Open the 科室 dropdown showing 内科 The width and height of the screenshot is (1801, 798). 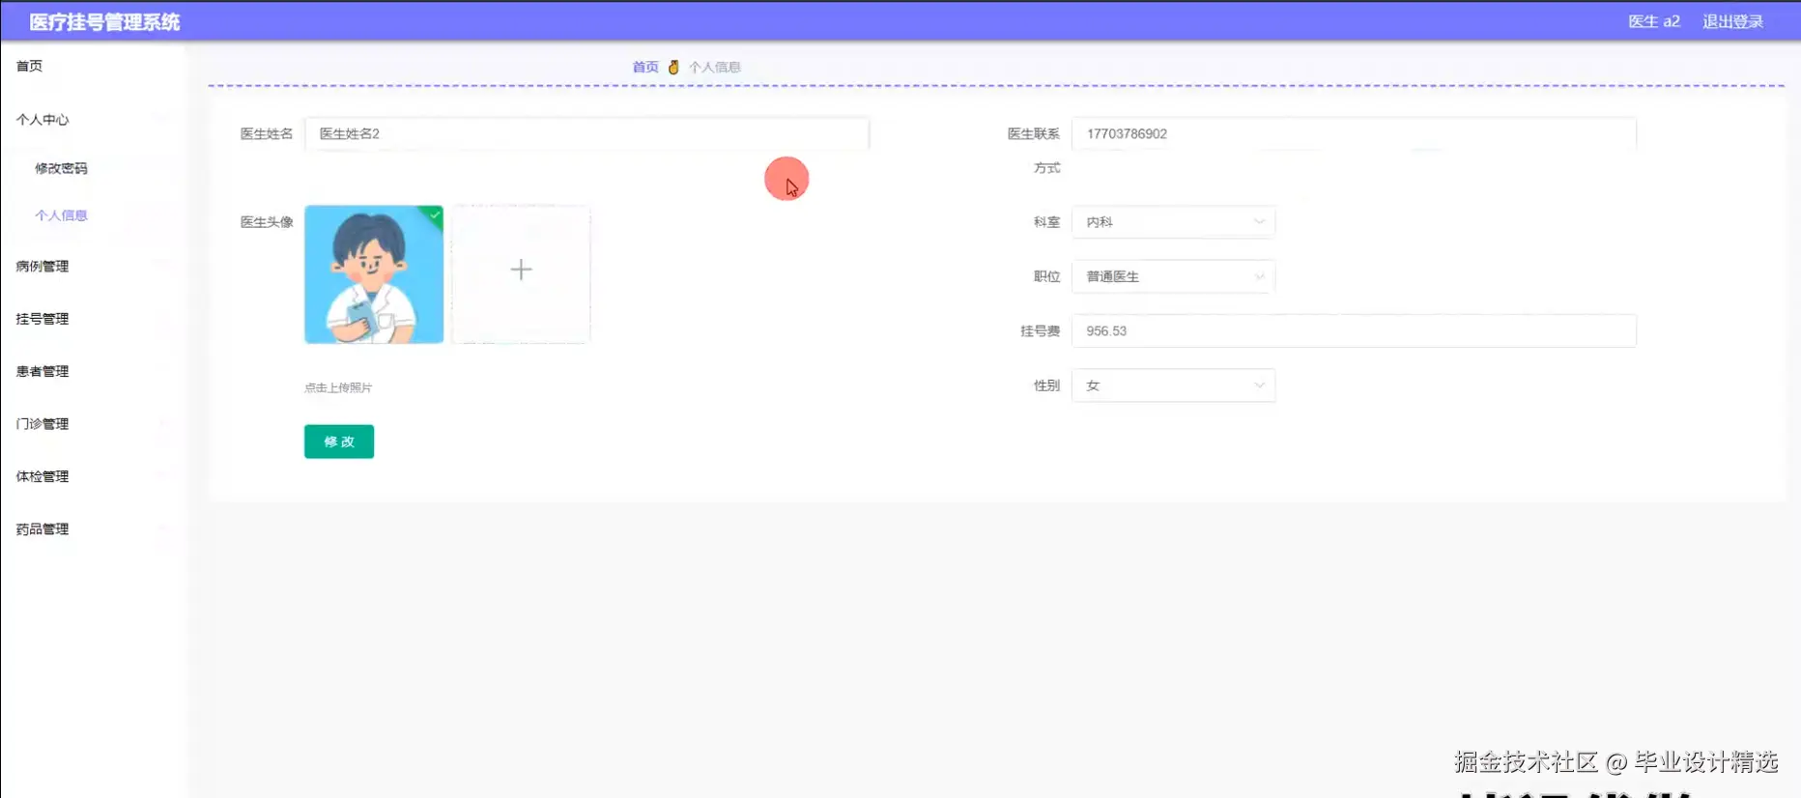tap(1173, 222)
